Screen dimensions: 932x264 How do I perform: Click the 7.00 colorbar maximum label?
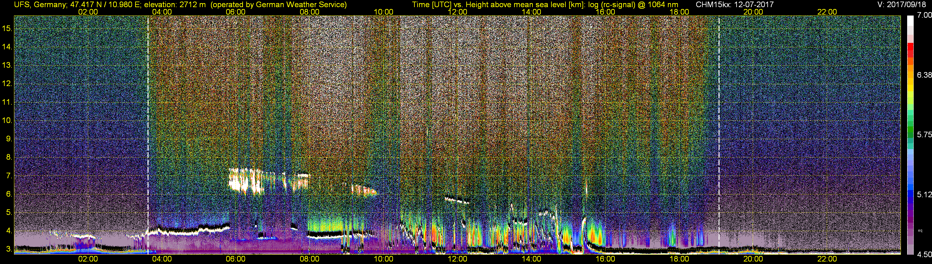[x=924, y=15]
